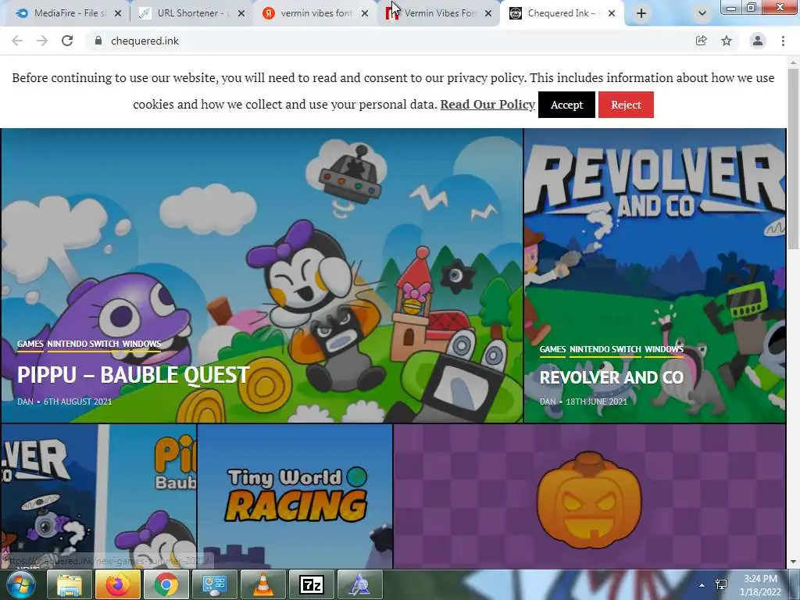Open the Control Panel taskbar icon
Viewport: 800px width, 600px height.
[215, 584]
